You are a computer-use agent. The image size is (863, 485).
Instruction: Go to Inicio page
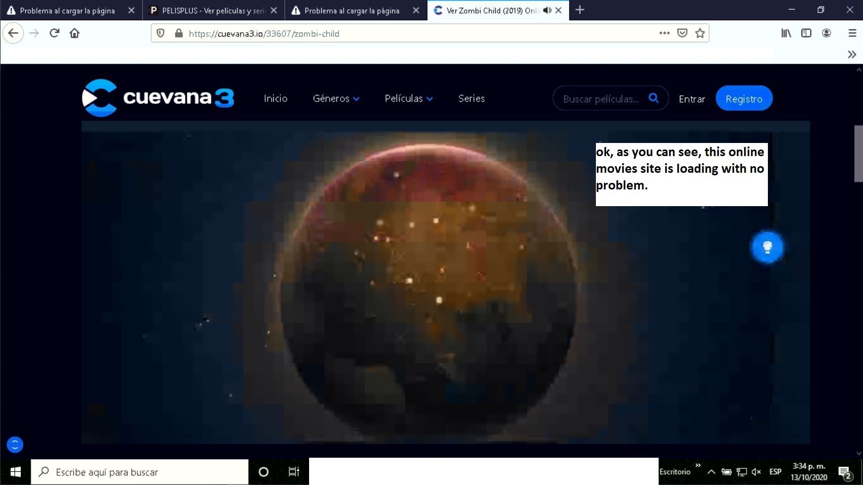(x=276, y=99)
